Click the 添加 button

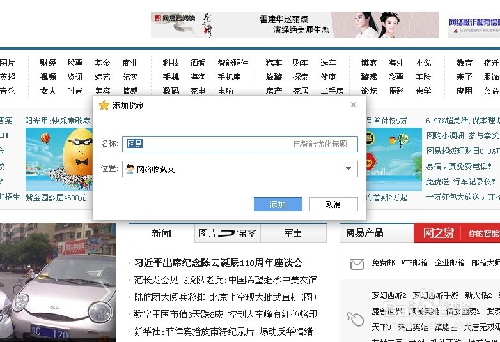[x=277, y=204]
